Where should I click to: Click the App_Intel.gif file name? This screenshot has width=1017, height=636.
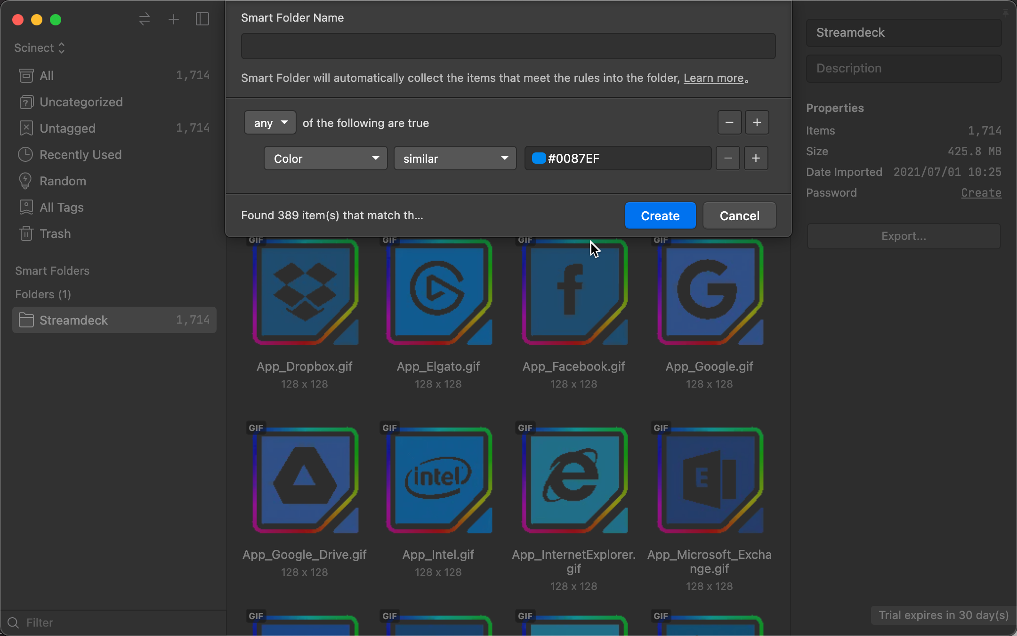coord(438,555)
